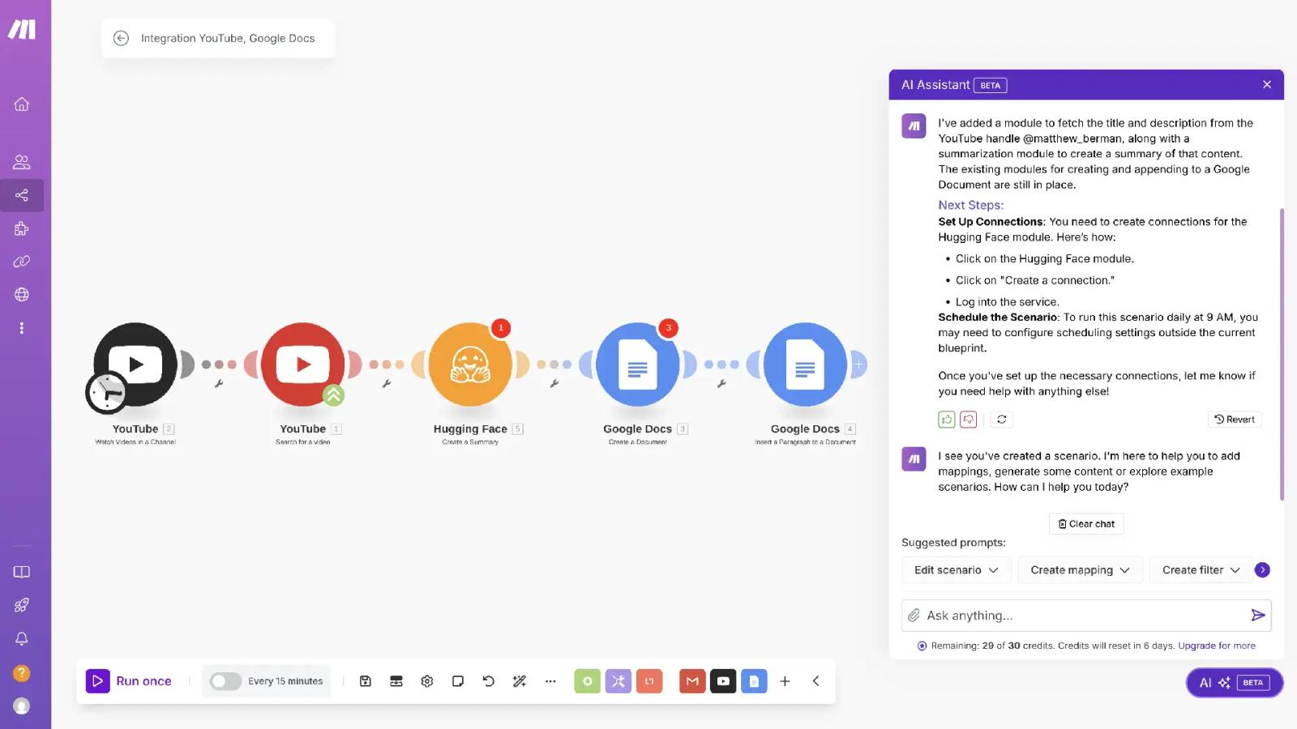
Task: Send the message with the arrow icon
Action: 1258,616
